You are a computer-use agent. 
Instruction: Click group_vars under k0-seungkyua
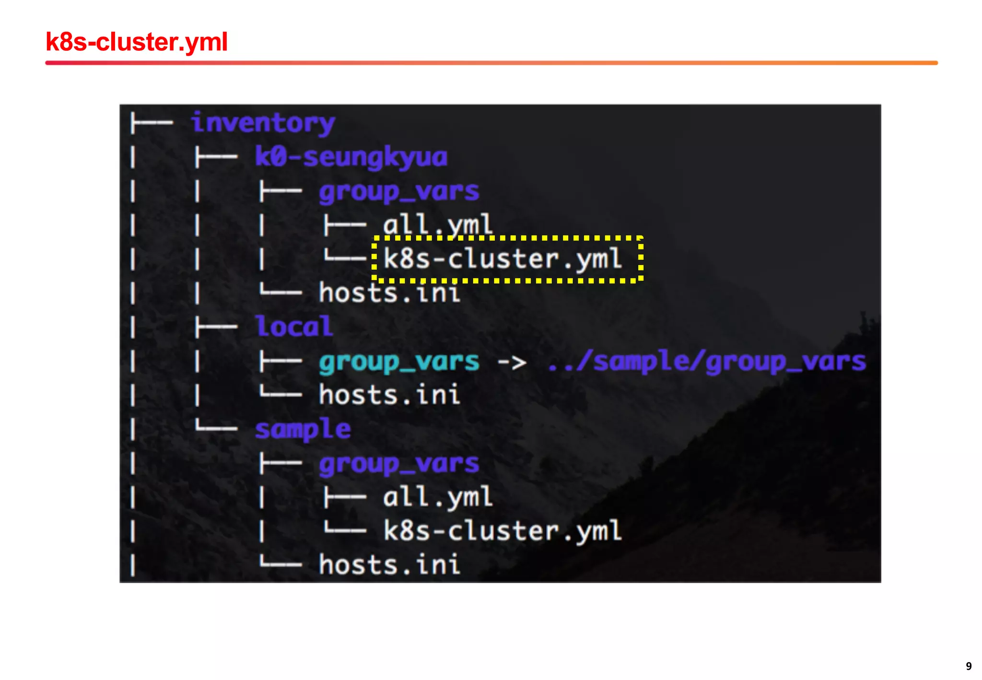pos(399,191)
